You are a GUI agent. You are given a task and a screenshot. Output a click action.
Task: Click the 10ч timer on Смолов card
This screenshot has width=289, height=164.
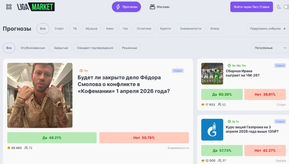tap(84, 71)
